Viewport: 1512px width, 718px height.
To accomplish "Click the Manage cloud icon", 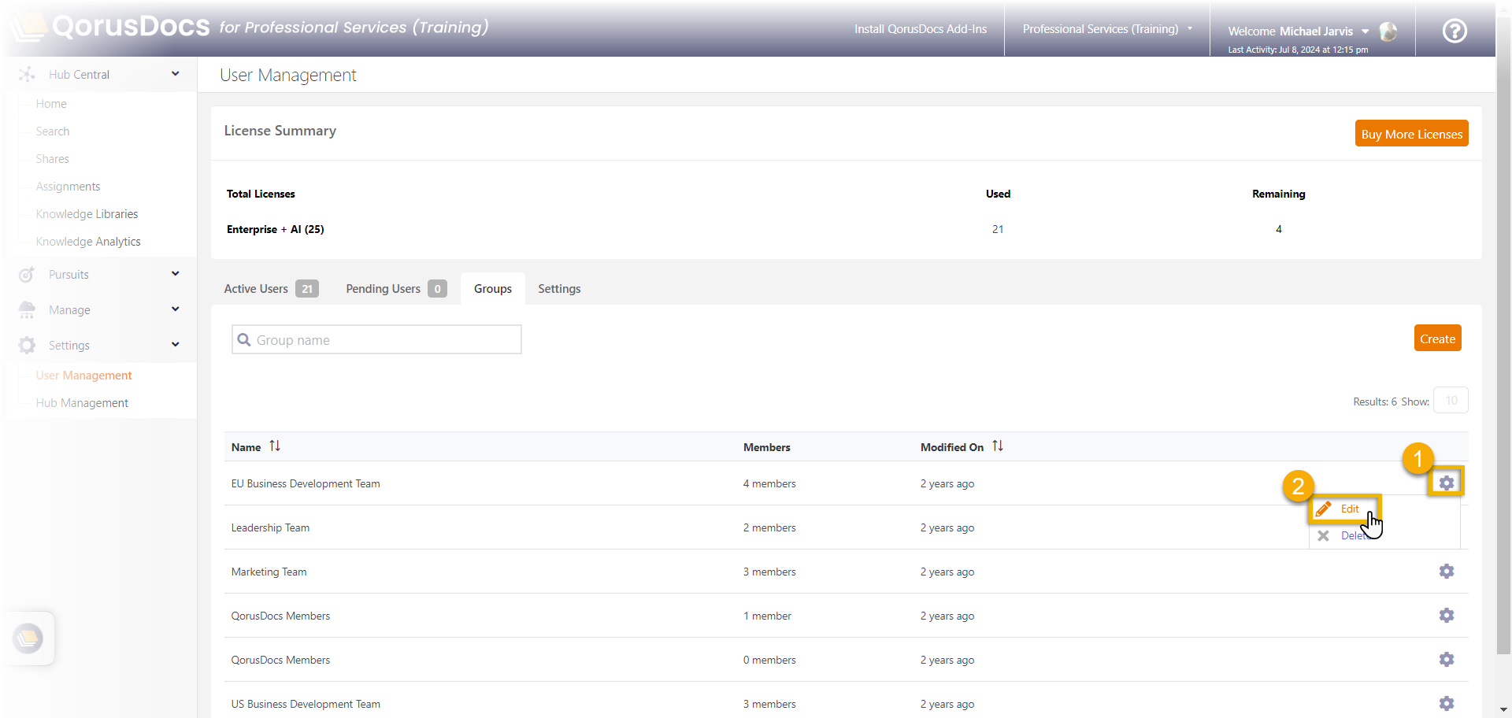I will coord(27,310).
